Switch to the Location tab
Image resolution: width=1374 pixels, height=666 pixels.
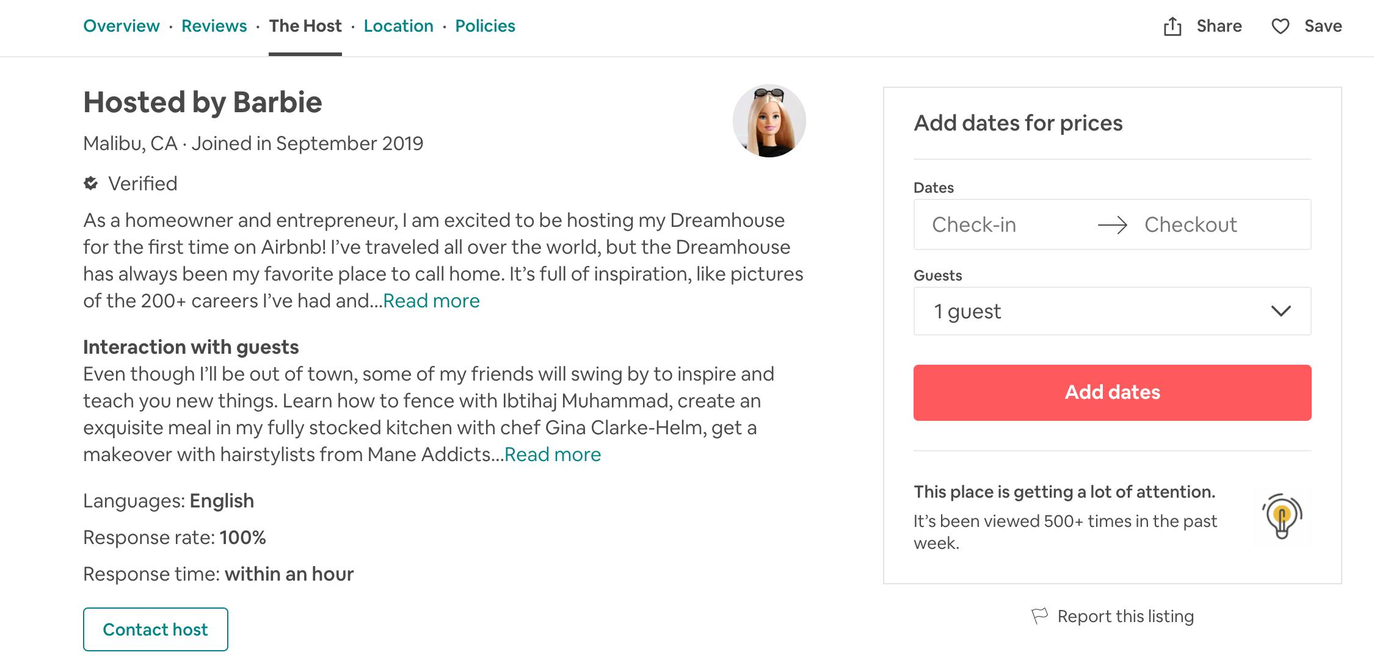(398, 26)
